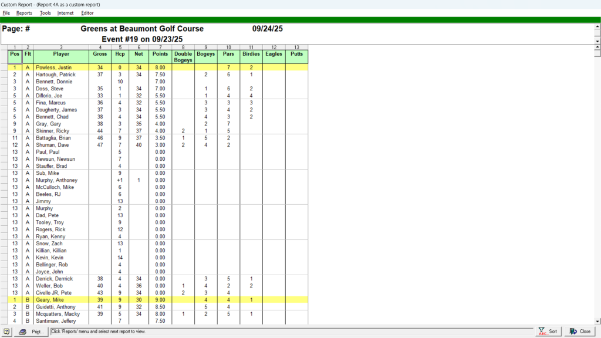601x338 pixels.
Task: Open the Editor menu
Action: (x=87, y=13)
